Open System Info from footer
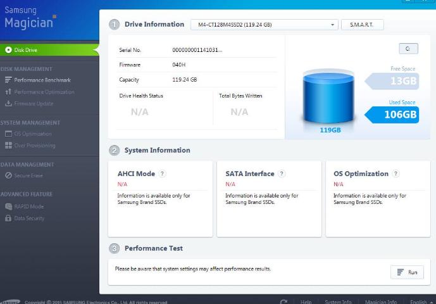Image resolution: width=436 pixels, height=304 pixels. pyautogui.click(x=338, y=301)
